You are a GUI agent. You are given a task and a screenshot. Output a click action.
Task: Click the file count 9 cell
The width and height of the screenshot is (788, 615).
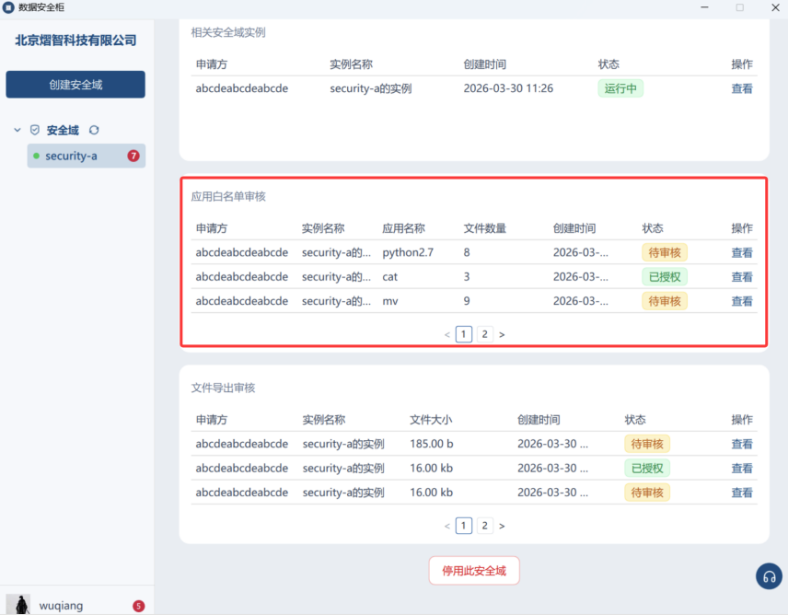(467, 301)
